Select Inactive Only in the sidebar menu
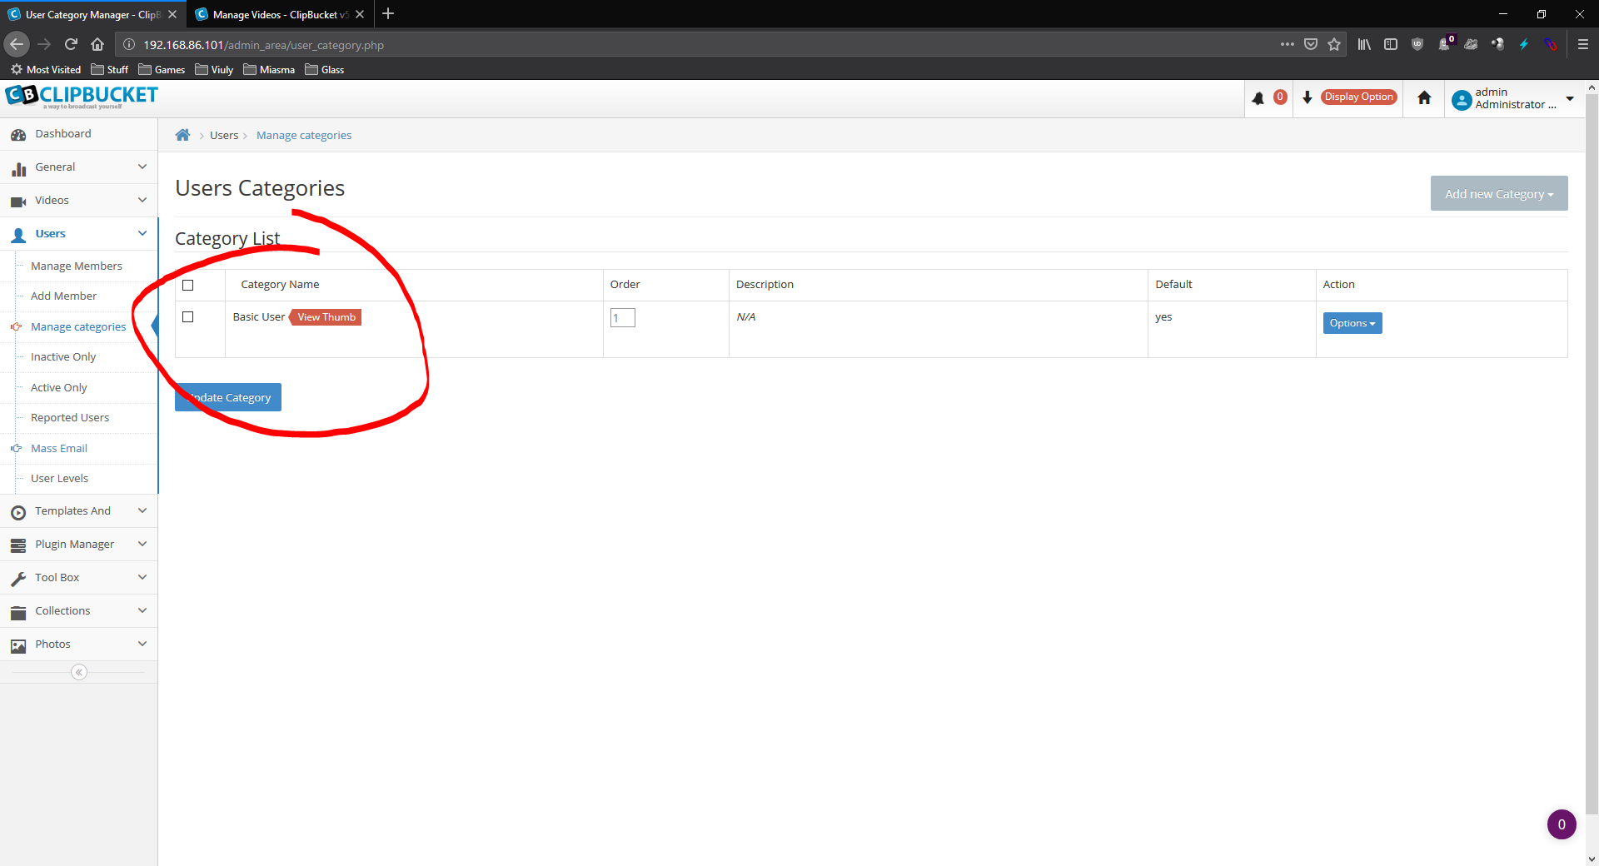Screen dimensions: 1599x866 click(x=62, y=356)
